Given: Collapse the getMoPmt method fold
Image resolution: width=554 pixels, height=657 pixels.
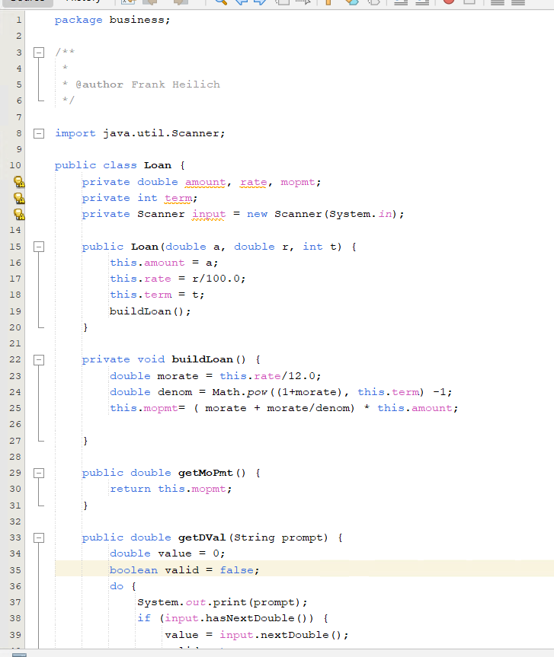Looking at the screenshot, I should (x=39, y=473).
